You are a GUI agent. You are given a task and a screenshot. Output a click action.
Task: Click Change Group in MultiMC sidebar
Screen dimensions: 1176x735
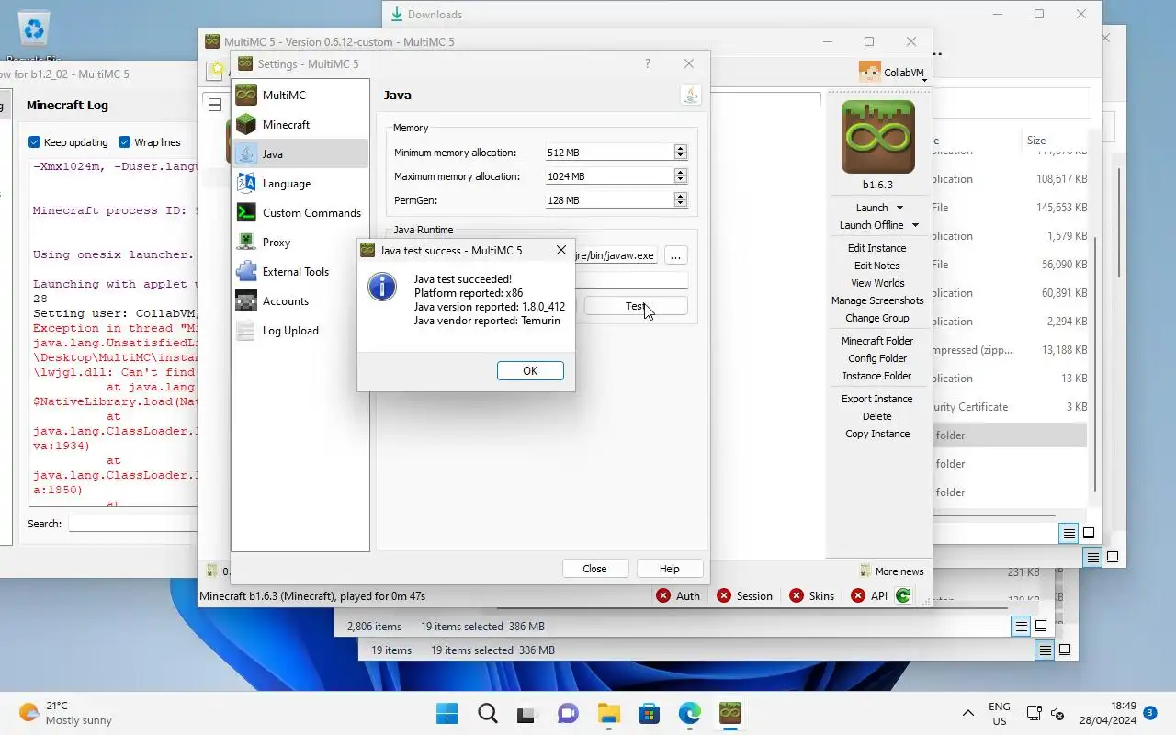[x=876, y=318]
